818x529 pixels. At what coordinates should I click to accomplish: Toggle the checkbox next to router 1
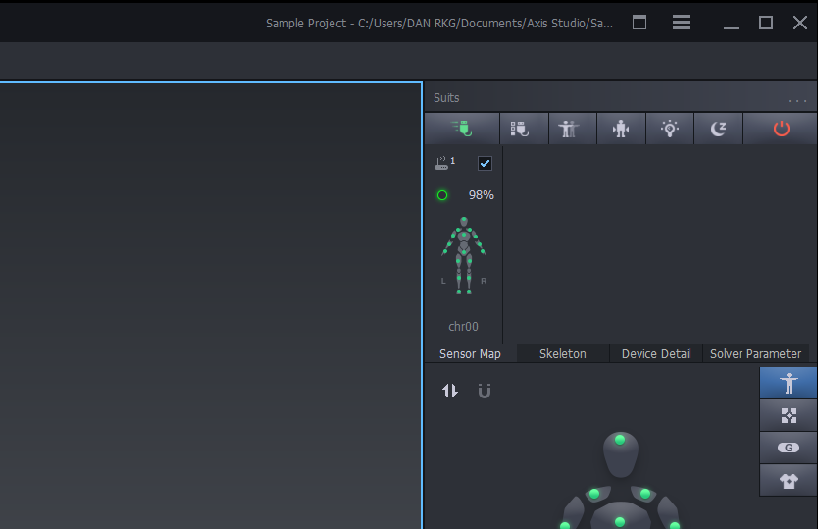[485, 164]
